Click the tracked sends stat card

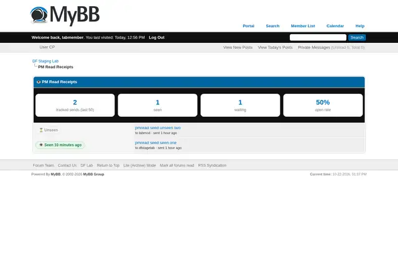pos(75,106)
